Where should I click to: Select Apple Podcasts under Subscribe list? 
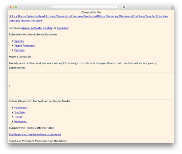click(x=24, y=46)
